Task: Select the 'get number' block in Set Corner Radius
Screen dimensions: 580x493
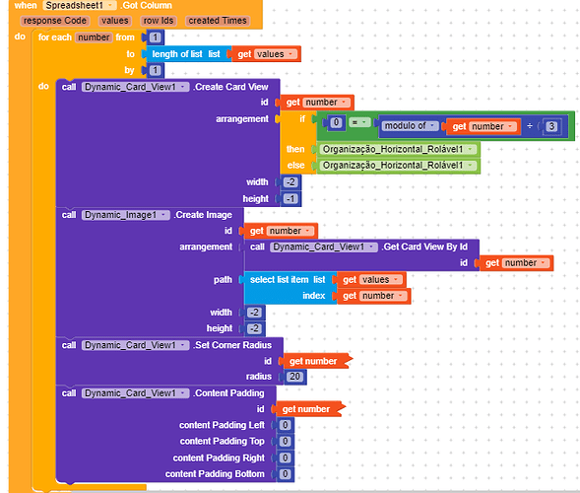Action: (x=315, y=361)
